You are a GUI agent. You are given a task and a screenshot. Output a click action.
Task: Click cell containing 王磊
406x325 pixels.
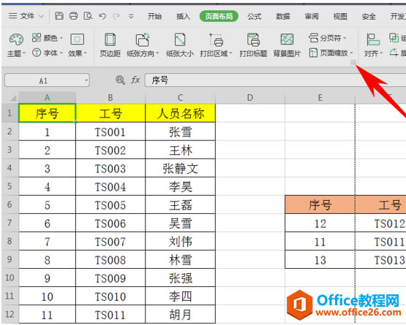pyautogui.click(x=181, y=204)
